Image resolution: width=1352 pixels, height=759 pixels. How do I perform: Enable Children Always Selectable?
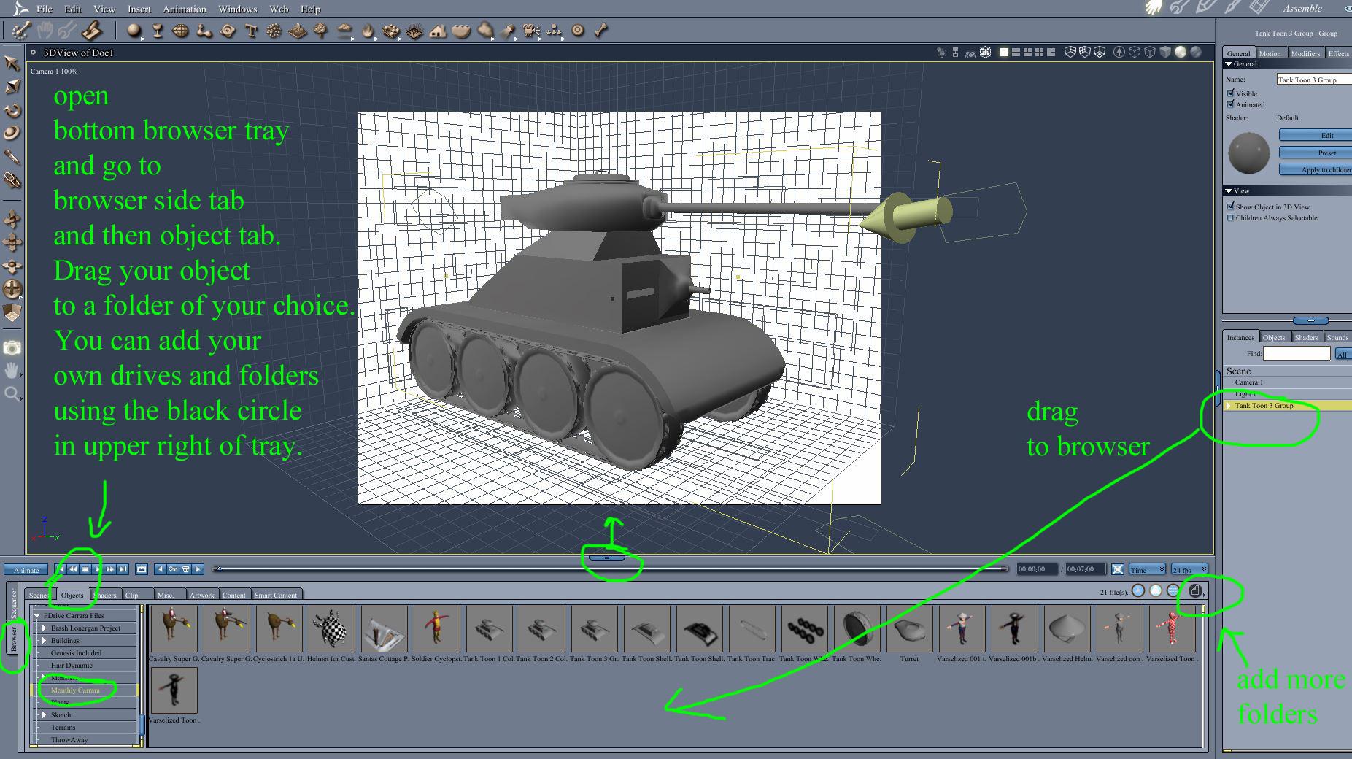[x=1231, y=217]
